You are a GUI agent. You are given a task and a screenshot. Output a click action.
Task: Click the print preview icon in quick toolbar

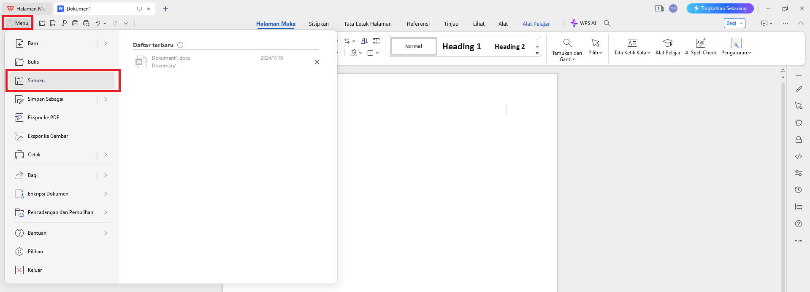[86, 23]
